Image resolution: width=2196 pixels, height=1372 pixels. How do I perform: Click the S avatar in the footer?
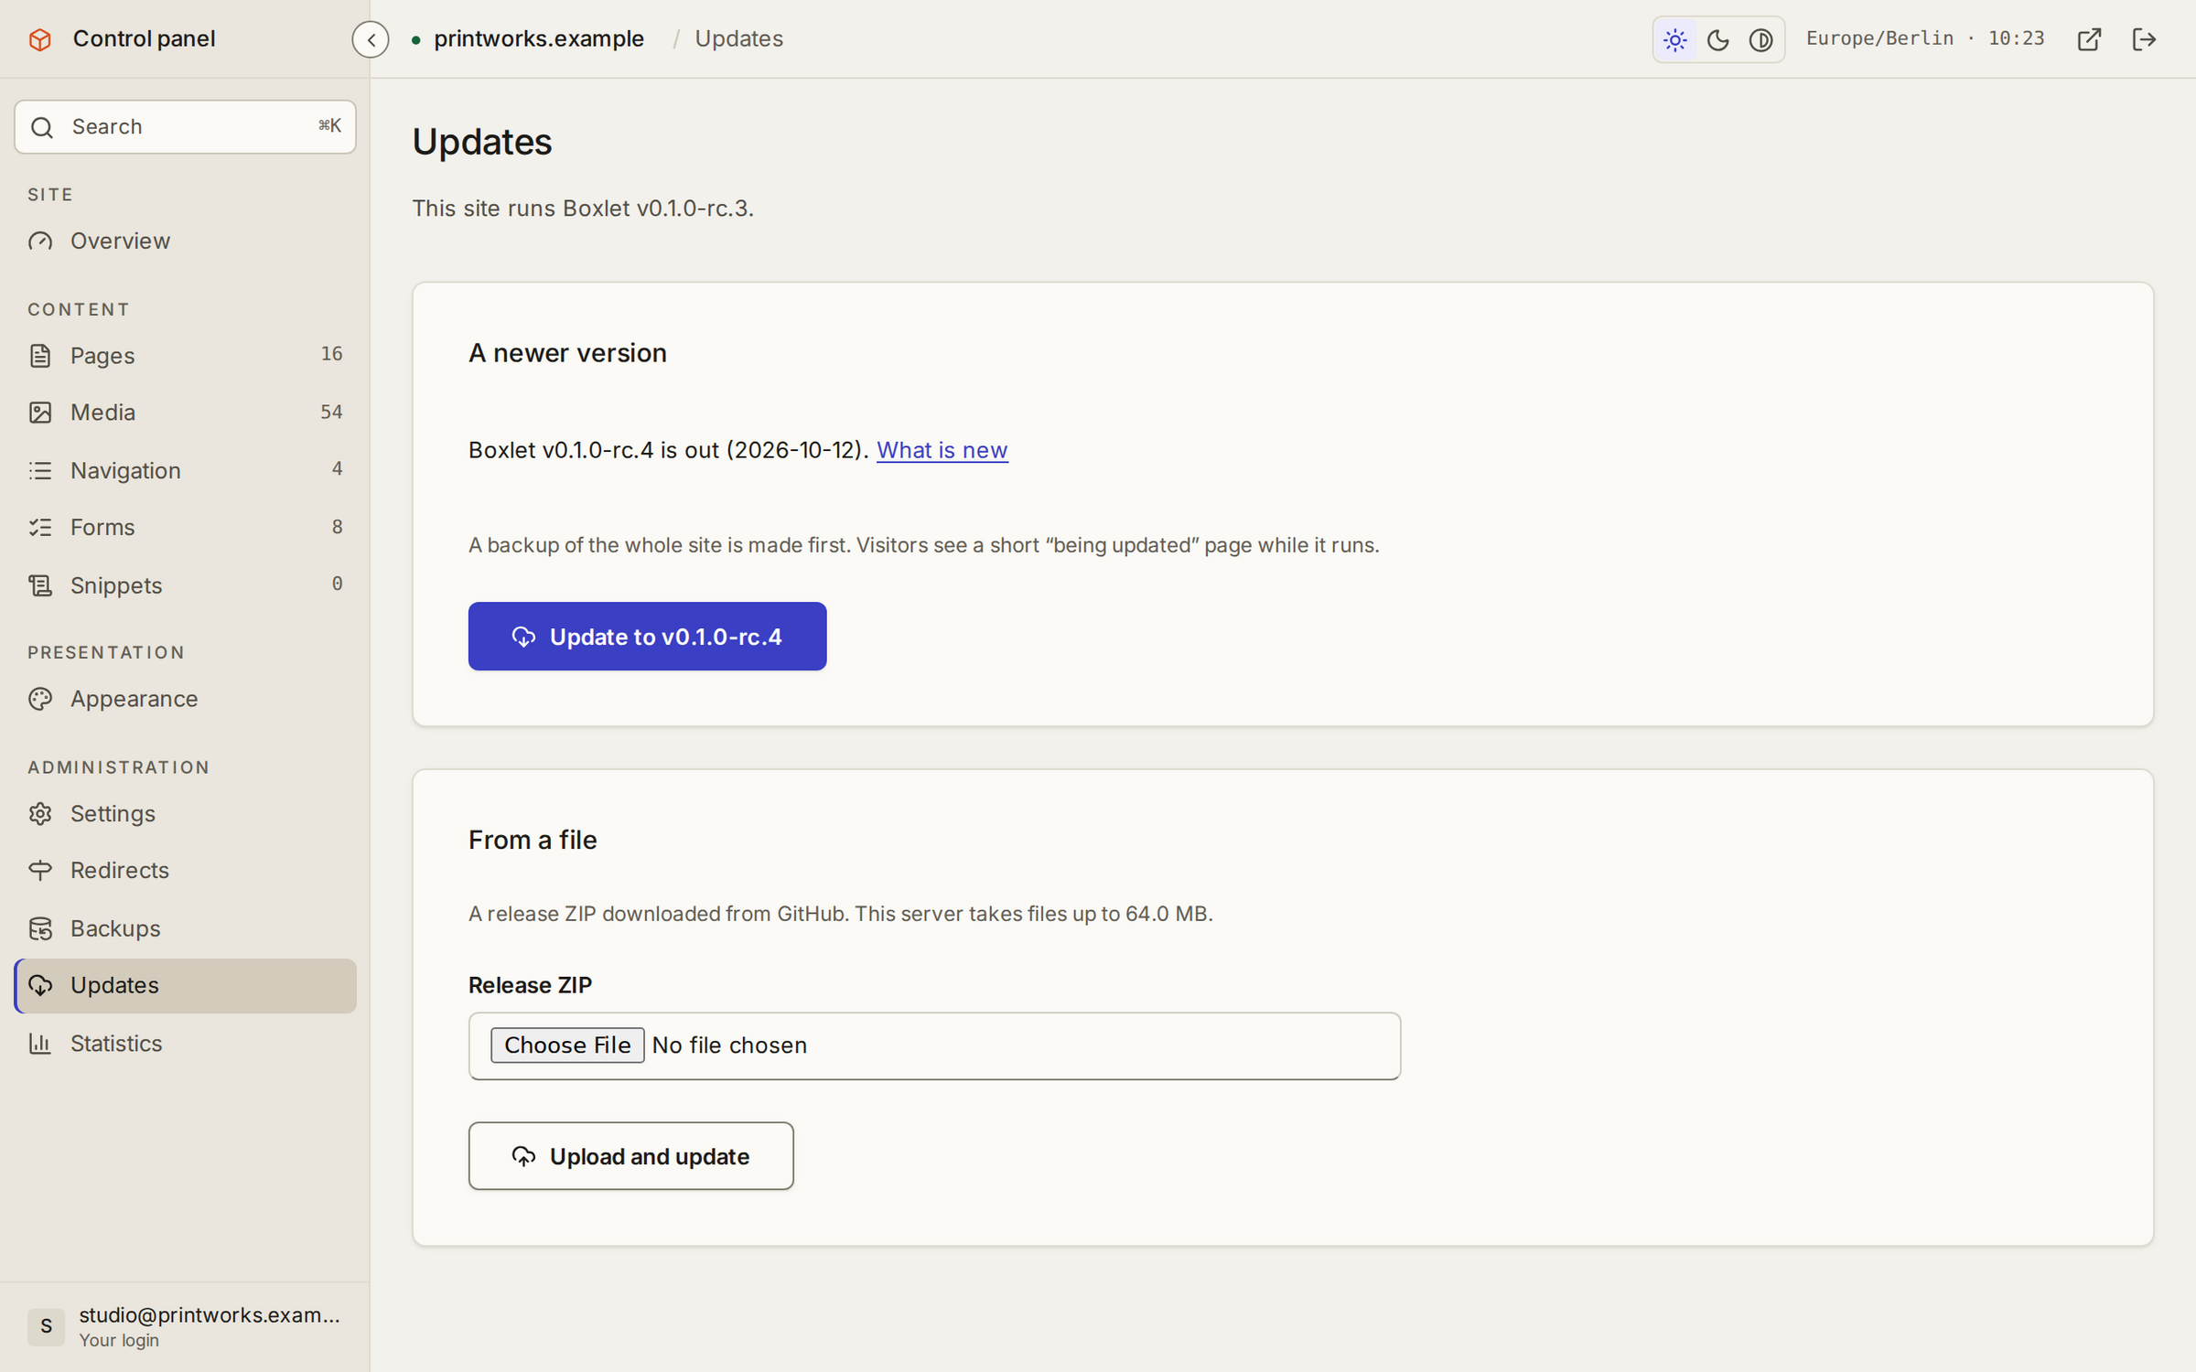pos(46,1326)
